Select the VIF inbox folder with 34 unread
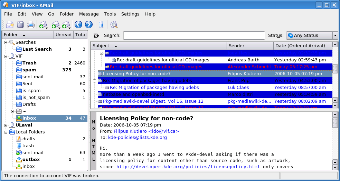The height and width of the screenshot is (181, 340). click(x=51, y=118)
